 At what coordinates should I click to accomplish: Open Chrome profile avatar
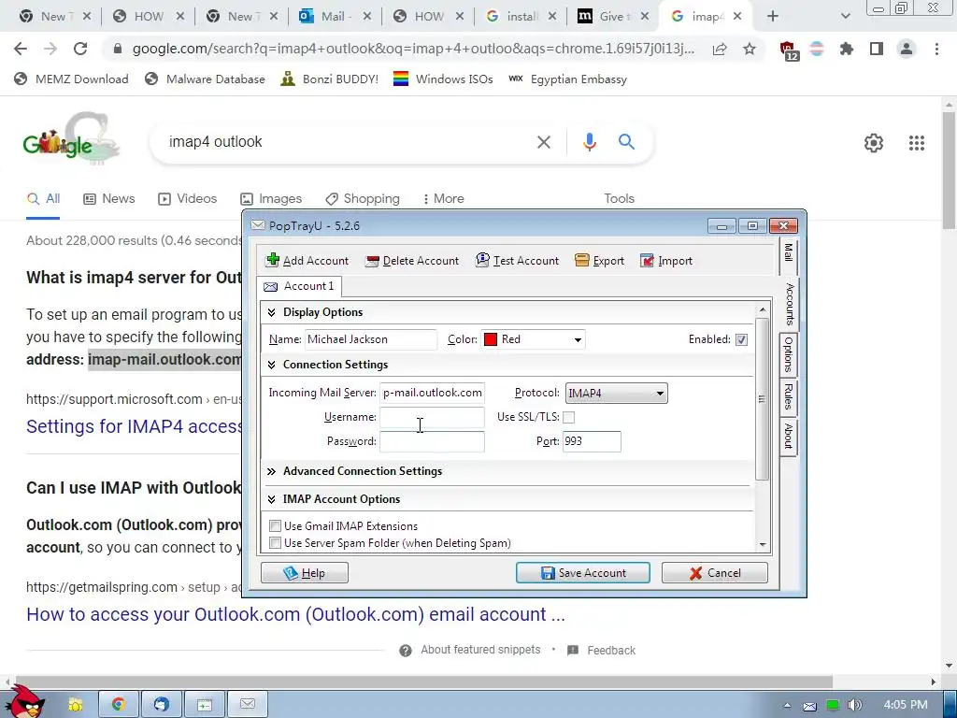click(x=907, y=49)
